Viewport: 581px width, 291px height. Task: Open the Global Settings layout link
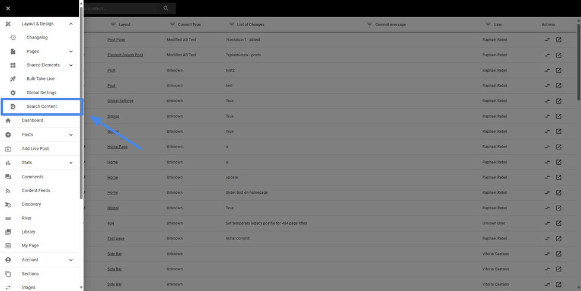(120, 101)
